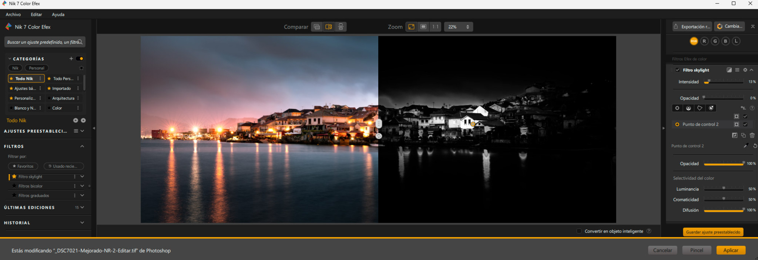Image resolution: width=758 pixels, height=260 pixels.
Task: Collapse the Filtros section
Action: [x=82, y=146]
